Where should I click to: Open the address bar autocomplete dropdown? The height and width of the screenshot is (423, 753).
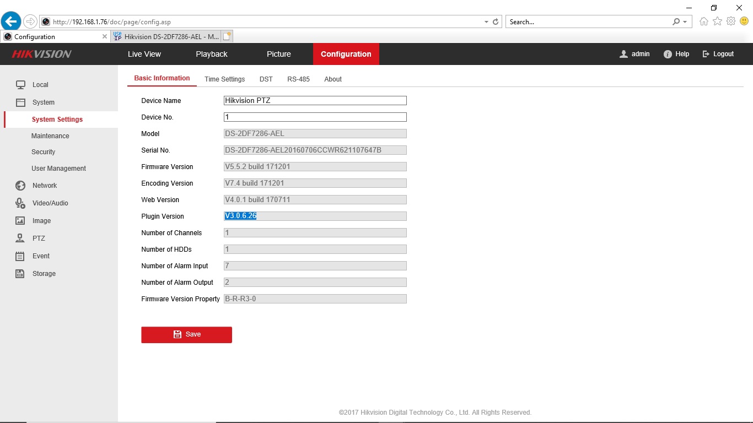pyautogui.click(x=487, y=21)
